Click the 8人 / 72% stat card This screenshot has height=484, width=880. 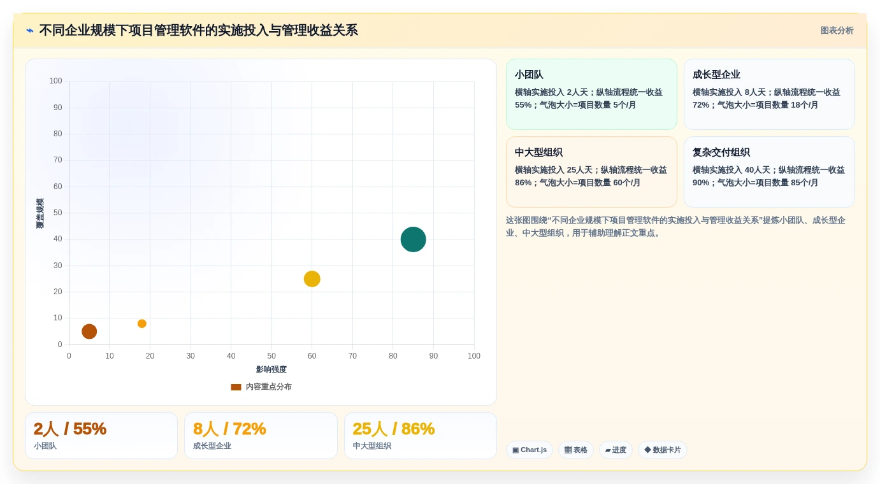(x=261, y=436)
